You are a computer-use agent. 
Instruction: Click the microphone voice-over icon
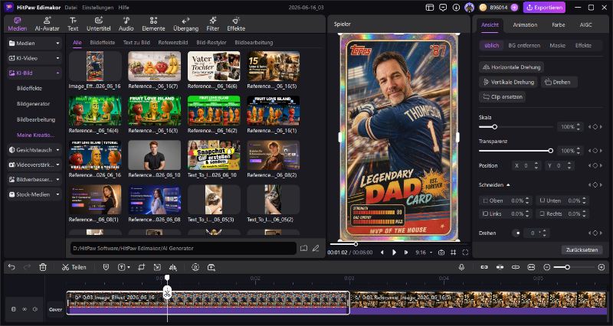pos(462,267)
